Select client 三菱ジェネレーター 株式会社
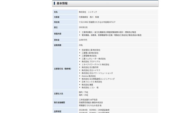Screen dimensions: 181x113 click(94, 59)
